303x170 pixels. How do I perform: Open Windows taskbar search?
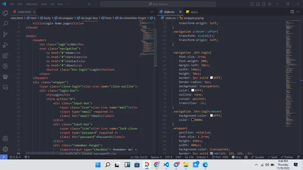(x=108, y=165)
